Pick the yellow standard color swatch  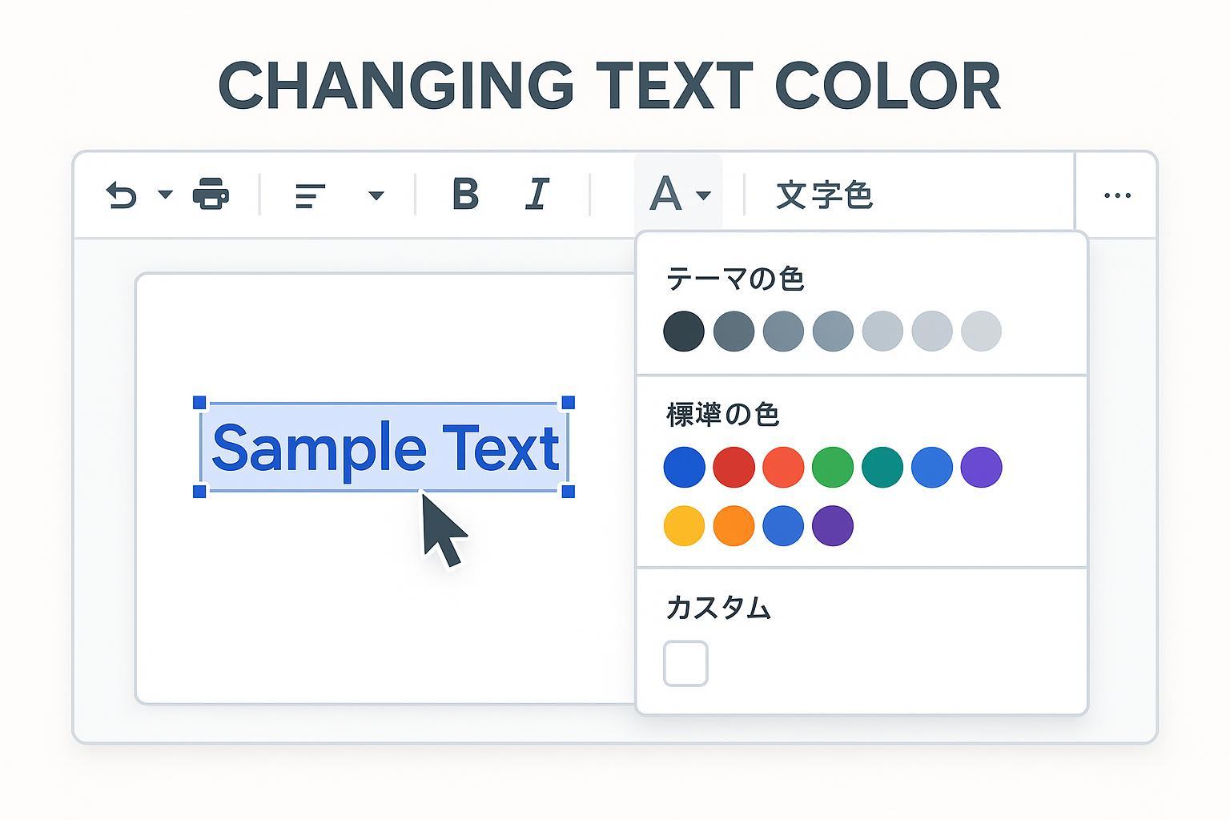tap(684, 526)
